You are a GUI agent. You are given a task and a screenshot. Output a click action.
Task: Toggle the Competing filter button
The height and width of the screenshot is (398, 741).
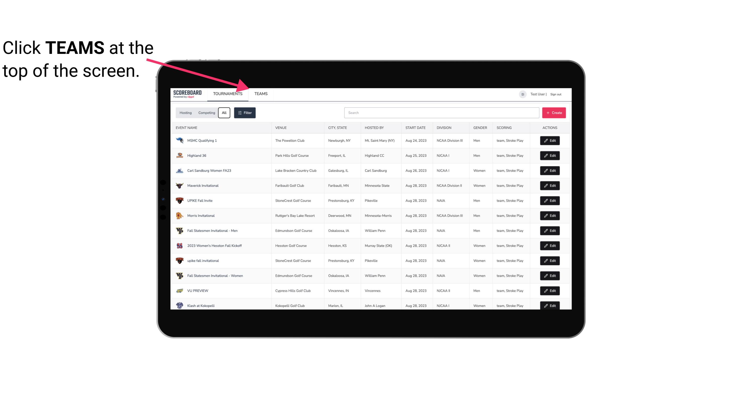206,113
